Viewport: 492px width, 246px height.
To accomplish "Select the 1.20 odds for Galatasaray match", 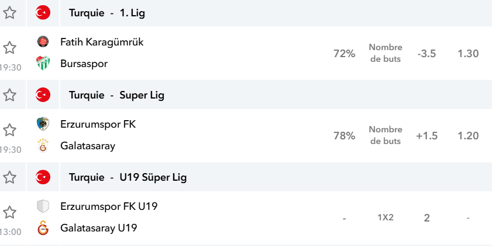I will pos(468,136).
